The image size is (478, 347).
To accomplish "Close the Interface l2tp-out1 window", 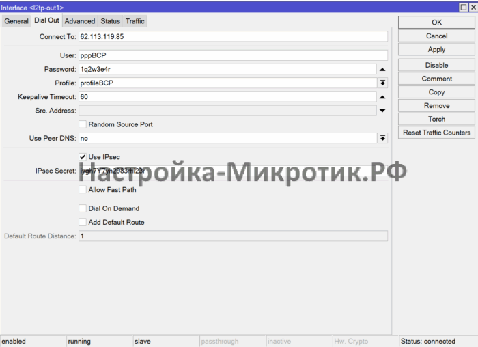I will pos(473,8).
